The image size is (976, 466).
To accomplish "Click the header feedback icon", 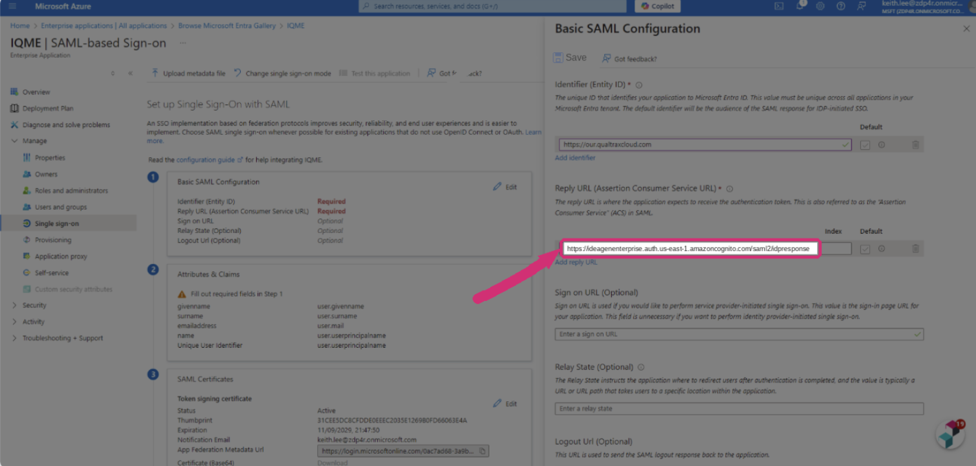I will coord(862,6).
